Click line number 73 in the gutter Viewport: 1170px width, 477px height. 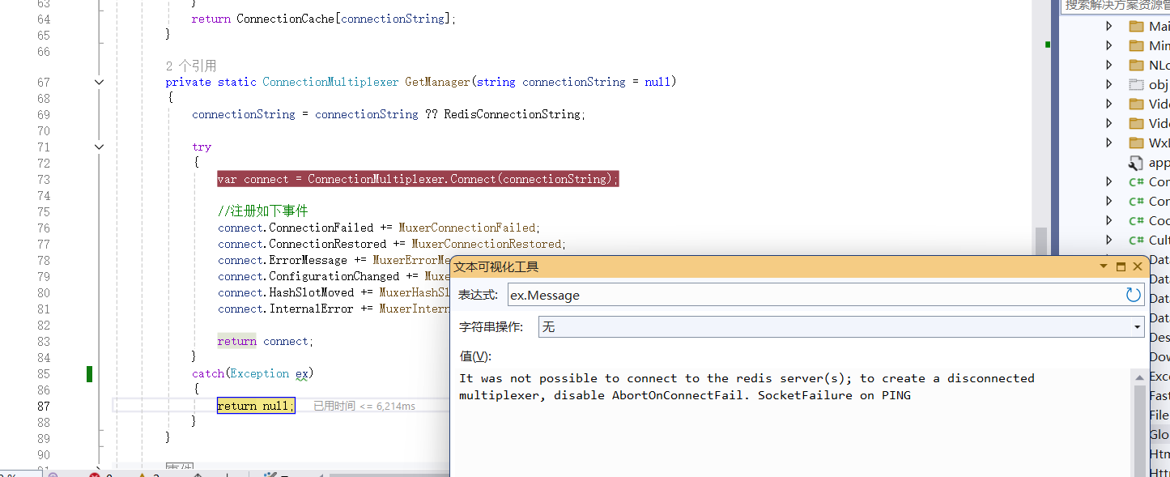click(43, 179)
